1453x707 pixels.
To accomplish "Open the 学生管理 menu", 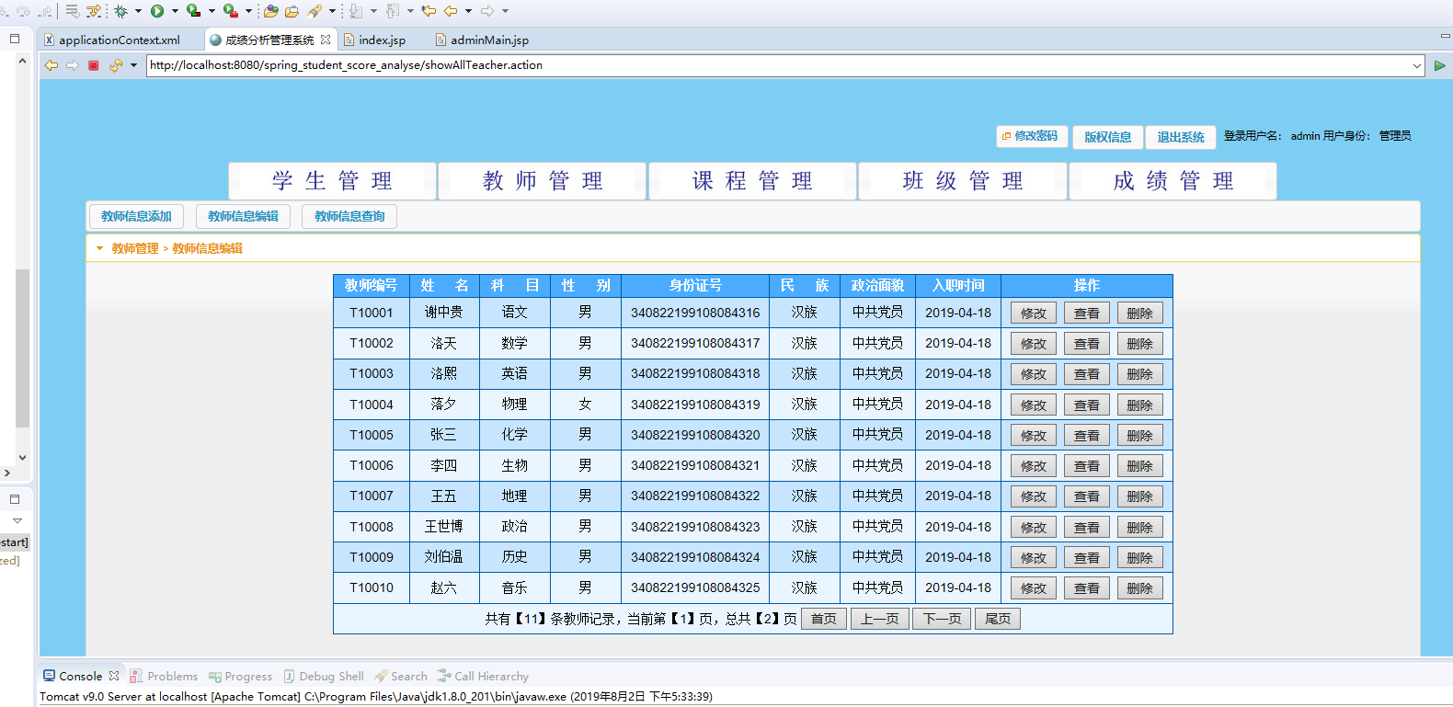I will [x=332, y=181].
